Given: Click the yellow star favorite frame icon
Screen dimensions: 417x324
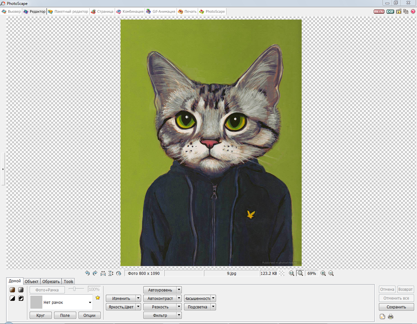Looking at the screenshot, I should click(x=98, y=298).
